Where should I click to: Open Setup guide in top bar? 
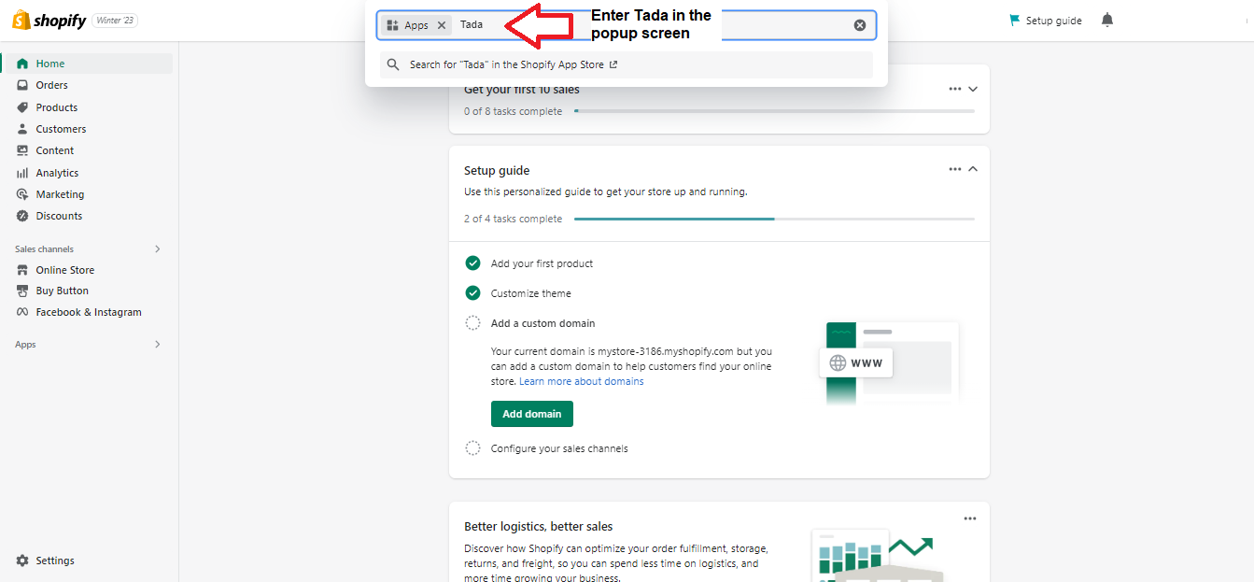1045,21
